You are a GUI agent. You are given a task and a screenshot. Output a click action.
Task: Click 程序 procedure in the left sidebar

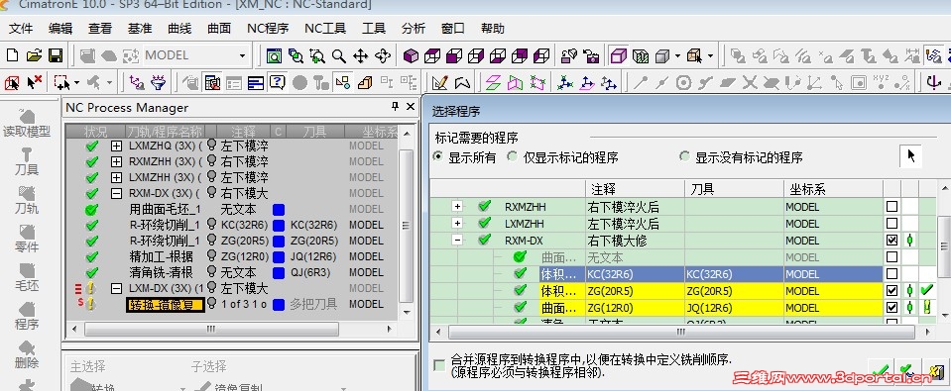coord(27,316)
